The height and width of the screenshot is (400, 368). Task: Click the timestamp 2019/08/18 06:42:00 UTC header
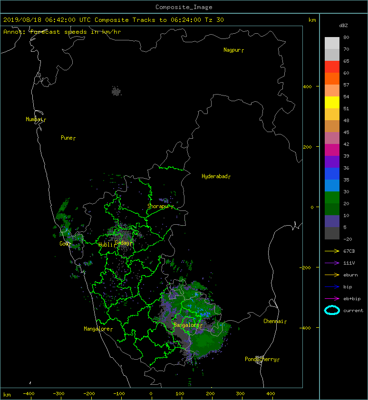point(47,20)
